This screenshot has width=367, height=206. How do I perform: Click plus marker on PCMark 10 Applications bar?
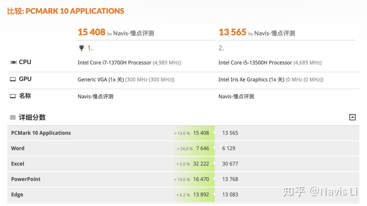(214, 132)
